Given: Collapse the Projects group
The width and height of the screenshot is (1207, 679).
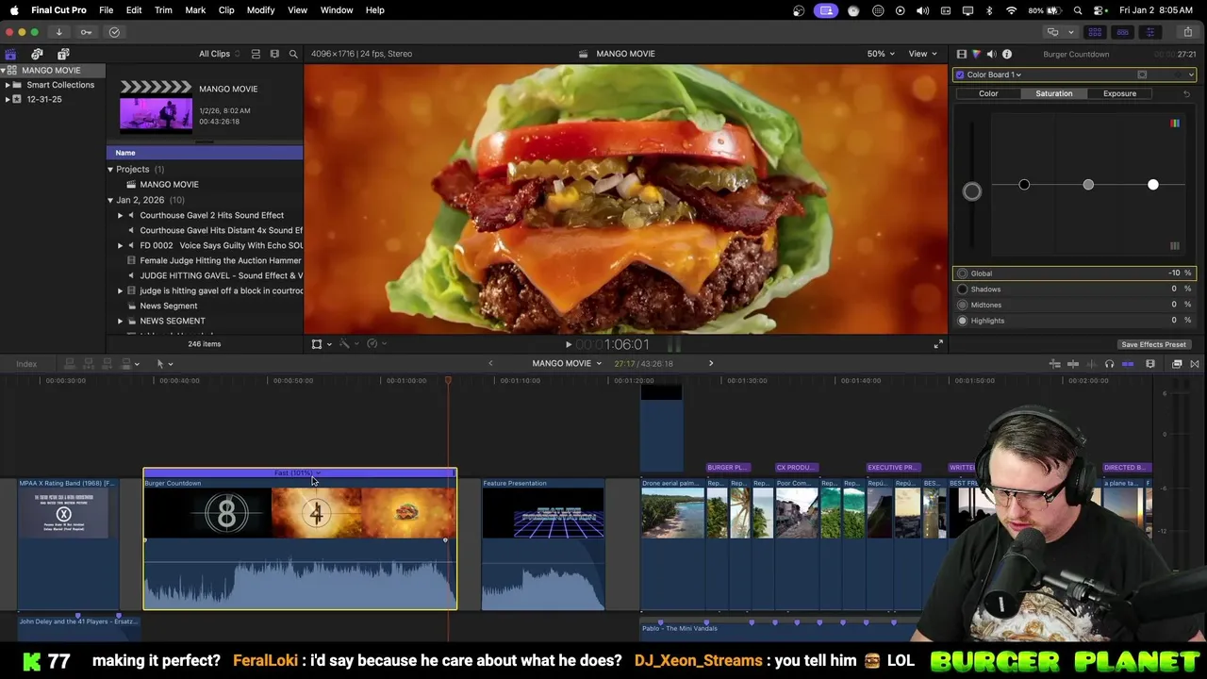Looking at the screenshot, I should click(x=110, y=170).
